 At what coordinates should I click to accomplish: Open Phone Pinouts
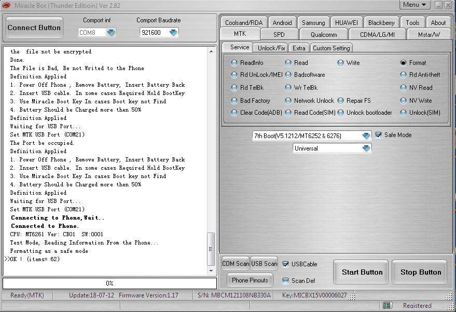(250, 280)
